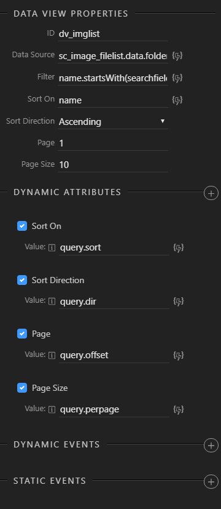Viewport: 221px width, 509px height.
Task: Uncheck the Page dynamic attribute
Action: coord(22,334)
